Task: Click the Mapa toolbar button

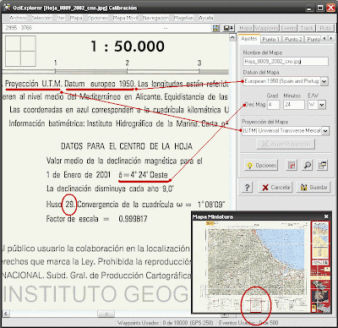Action: [246, 28]
